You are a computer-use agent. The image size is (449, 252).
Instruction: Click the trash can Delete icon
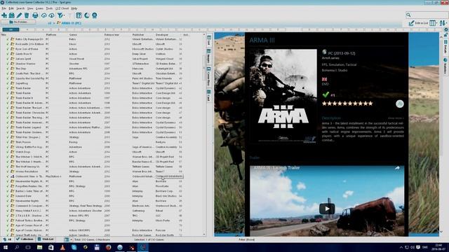27,15
